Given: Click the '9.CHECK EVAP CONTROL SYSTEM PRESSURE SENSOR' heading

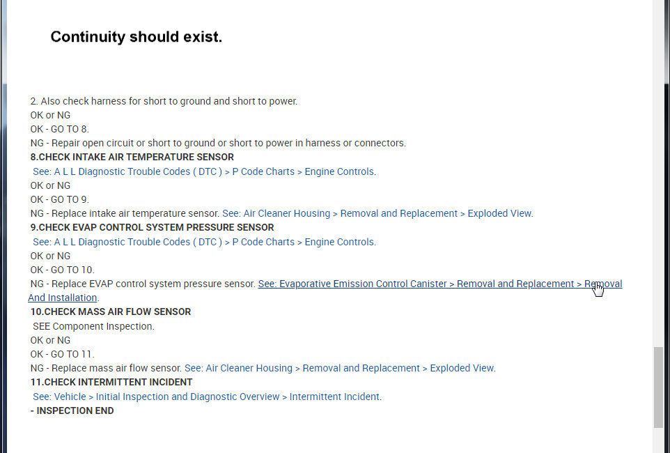Looking at the screenshot, I should (152, 227).
